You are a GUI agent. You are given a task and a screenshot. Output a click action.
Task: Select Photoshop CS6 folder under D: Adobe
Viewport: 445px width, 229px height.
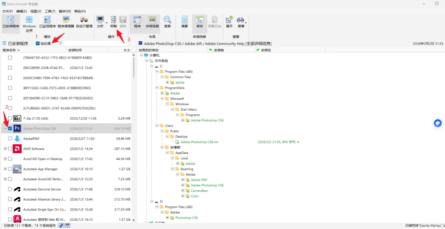187,217
